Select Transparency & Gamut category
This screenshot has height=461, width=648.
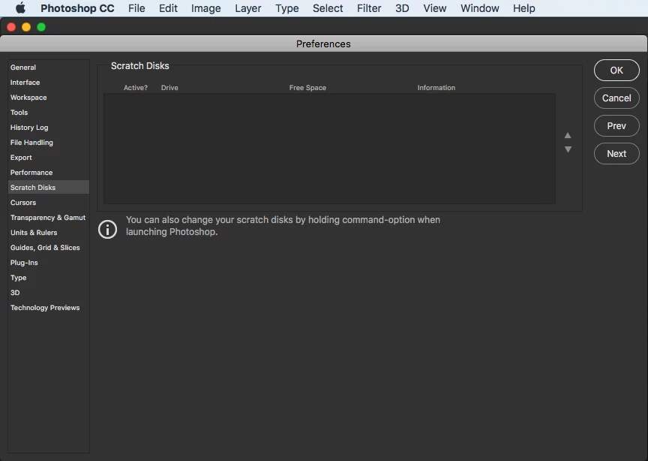coord(48,218)
